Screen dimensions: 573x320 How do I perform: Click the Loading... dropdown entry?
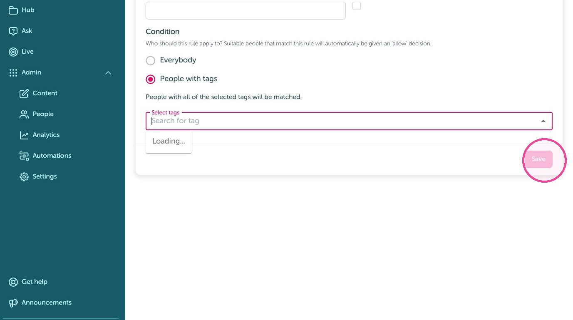169,141
